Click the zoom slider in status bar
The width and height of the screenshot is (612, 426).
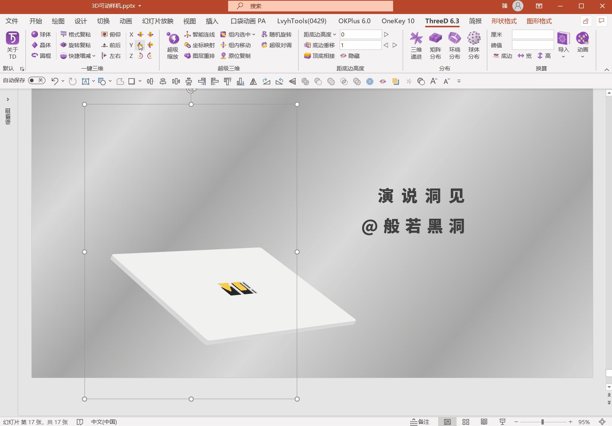[543, 422]
